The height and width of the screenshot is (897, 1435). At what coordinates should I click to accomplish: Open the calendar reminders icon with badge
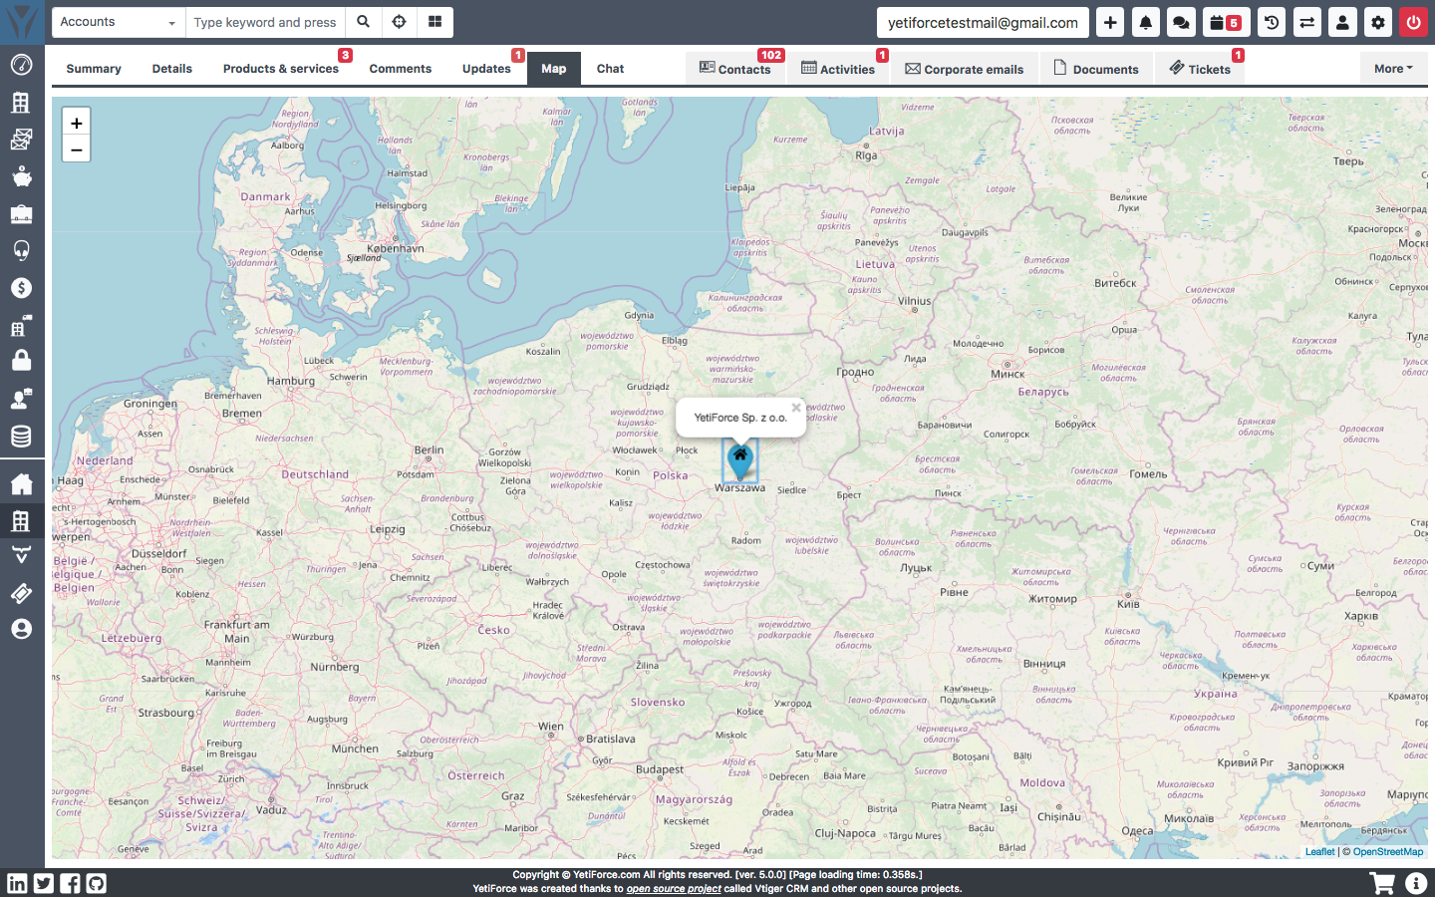point(1224,22)
